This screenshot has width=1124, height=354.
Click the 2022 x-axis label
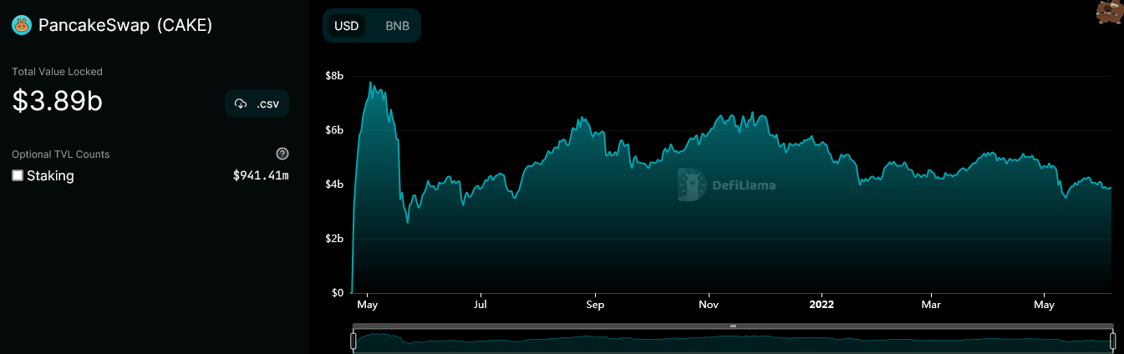[821, 306]
